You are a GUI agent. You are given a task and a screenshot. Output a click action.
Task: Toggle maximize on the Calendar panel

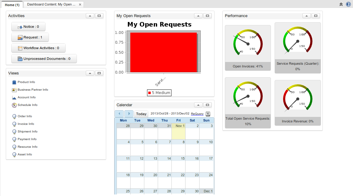point(207,105)
